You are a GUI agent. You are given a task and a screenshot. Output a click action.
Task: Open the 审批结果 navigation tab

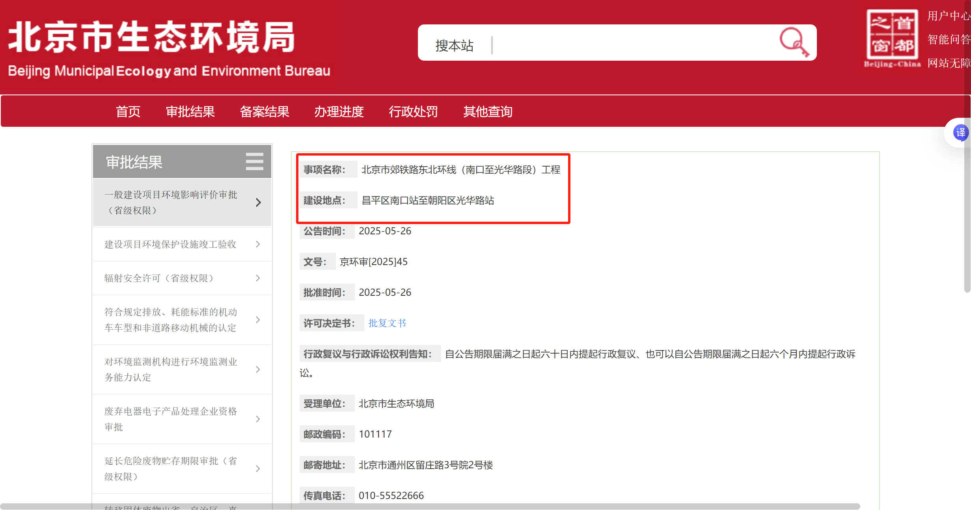pyautogui.click(x=190, y=111)
